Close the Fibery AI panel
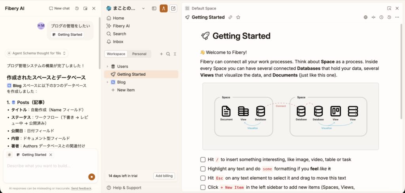The width and height of the screenshot is (405, 193). tap(94, 9)
